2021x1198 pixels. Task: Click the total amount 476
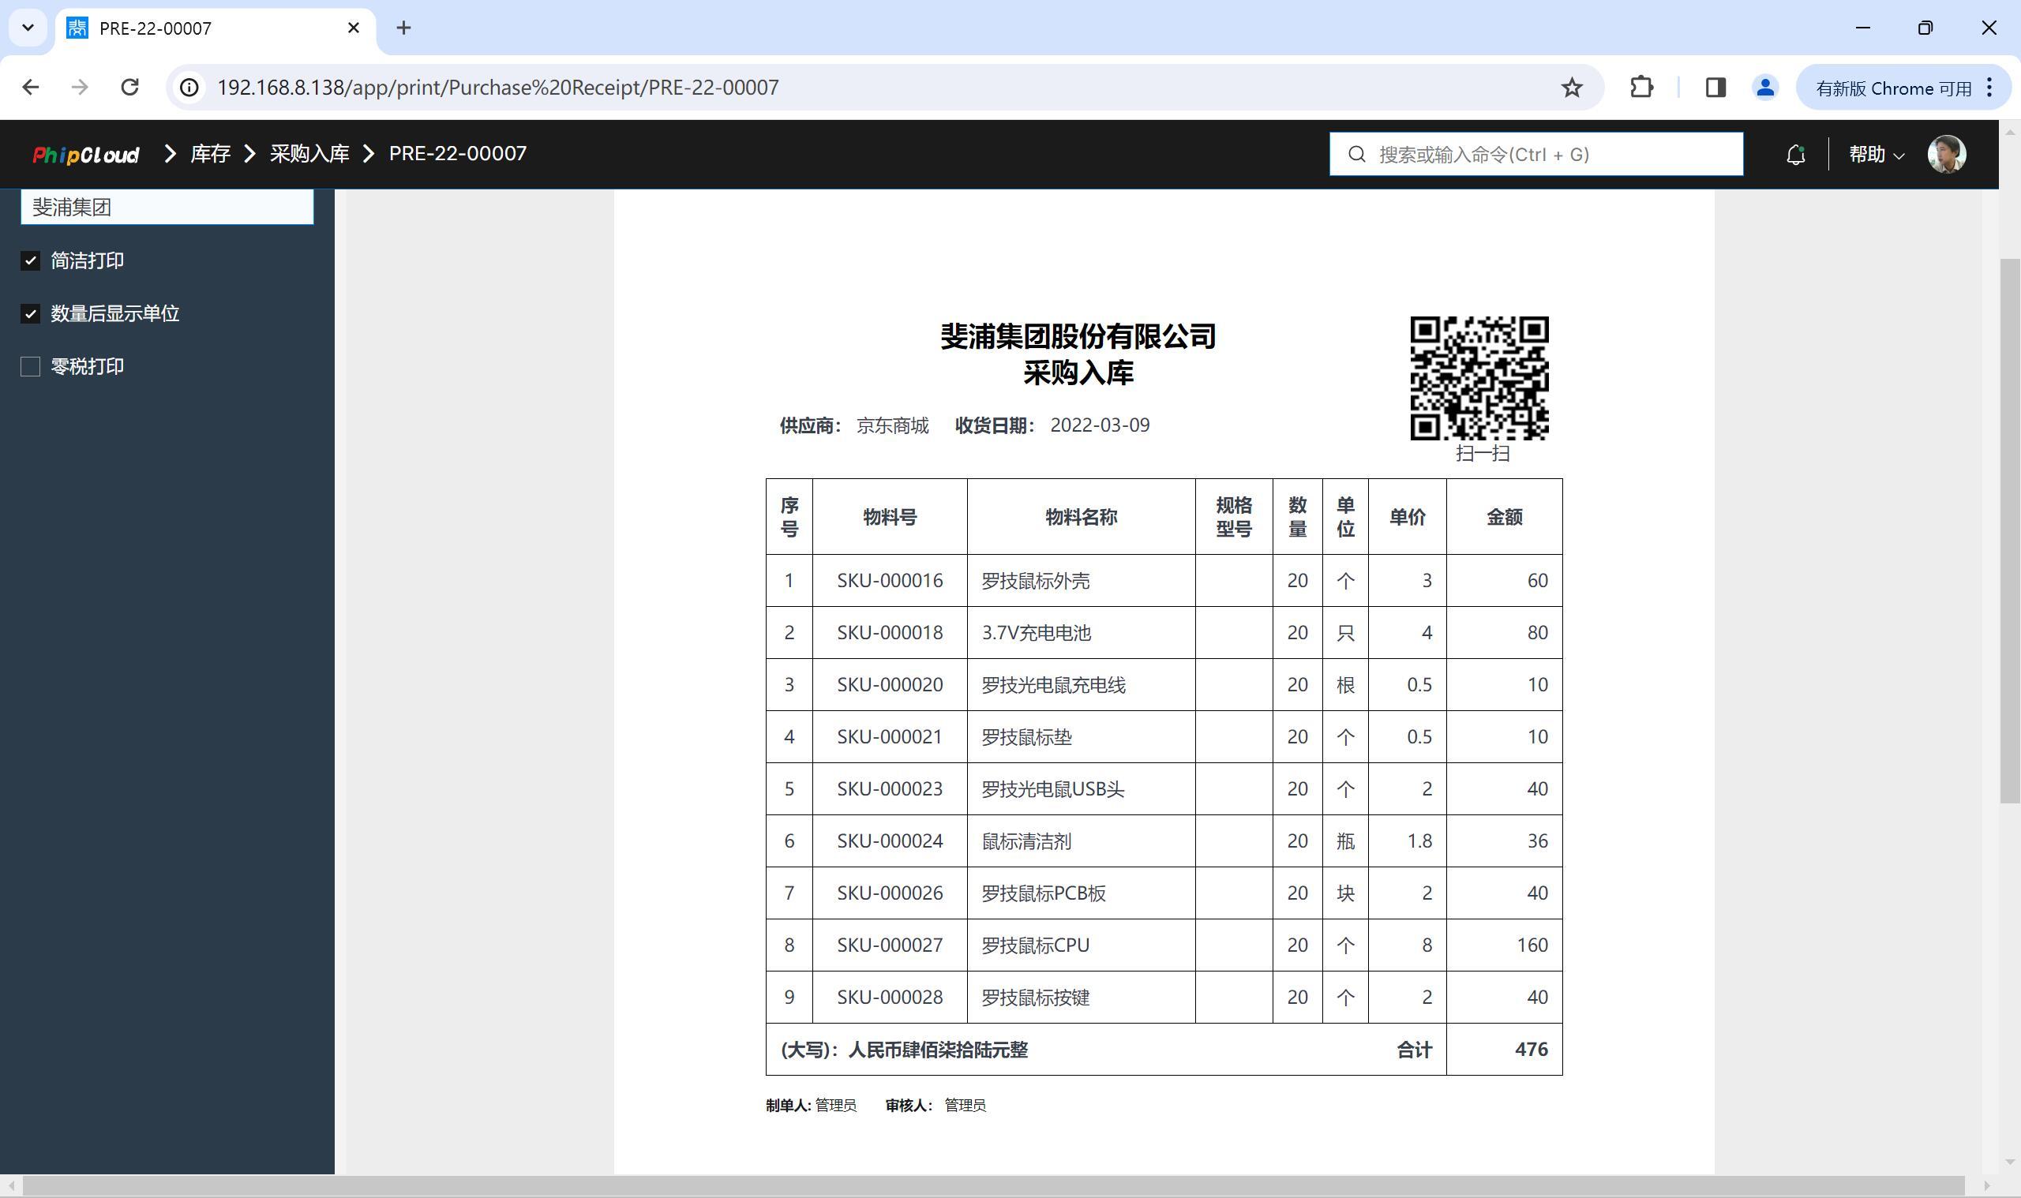pyautogui.click(x=1531, y=1050)
